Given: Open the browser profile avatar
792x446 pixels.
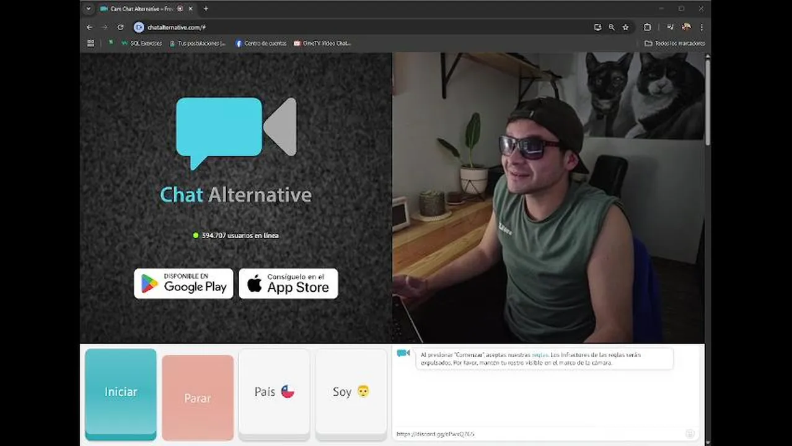Looking at the screenshot, I should (686, 27).
